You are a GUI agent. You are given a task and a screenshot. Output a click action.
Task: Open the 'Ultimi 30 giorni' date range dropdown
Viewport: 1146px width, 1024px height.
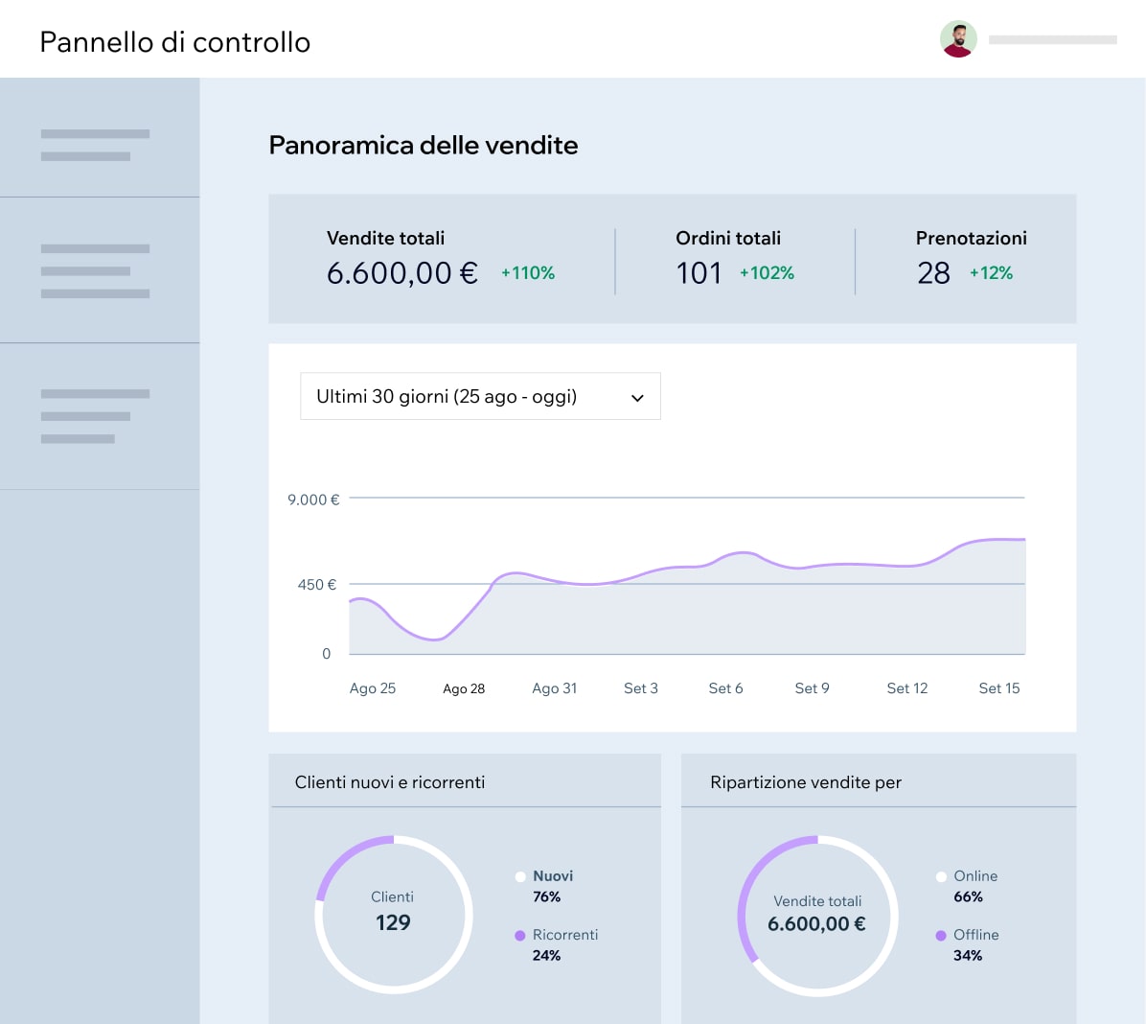coord(480,396)
